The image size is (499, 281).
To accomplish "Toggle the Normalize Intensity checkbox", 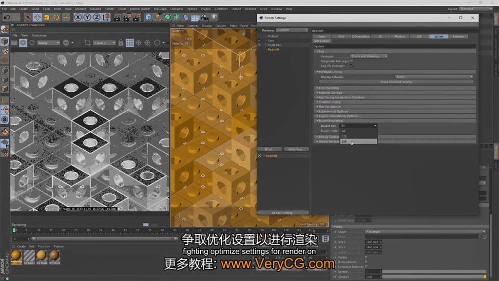I will 366,267.
